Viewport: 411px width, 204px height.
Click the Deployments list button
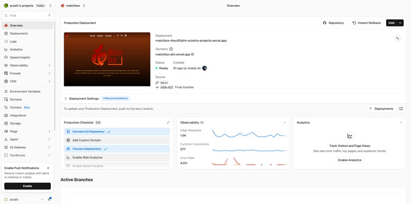point(381,109)
